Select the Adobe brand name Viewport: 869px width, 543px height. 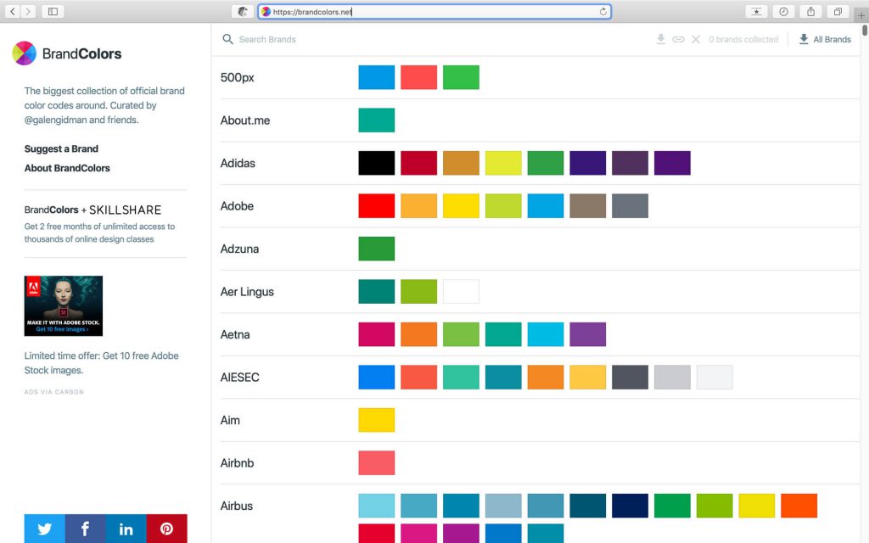tap(237, 206)
